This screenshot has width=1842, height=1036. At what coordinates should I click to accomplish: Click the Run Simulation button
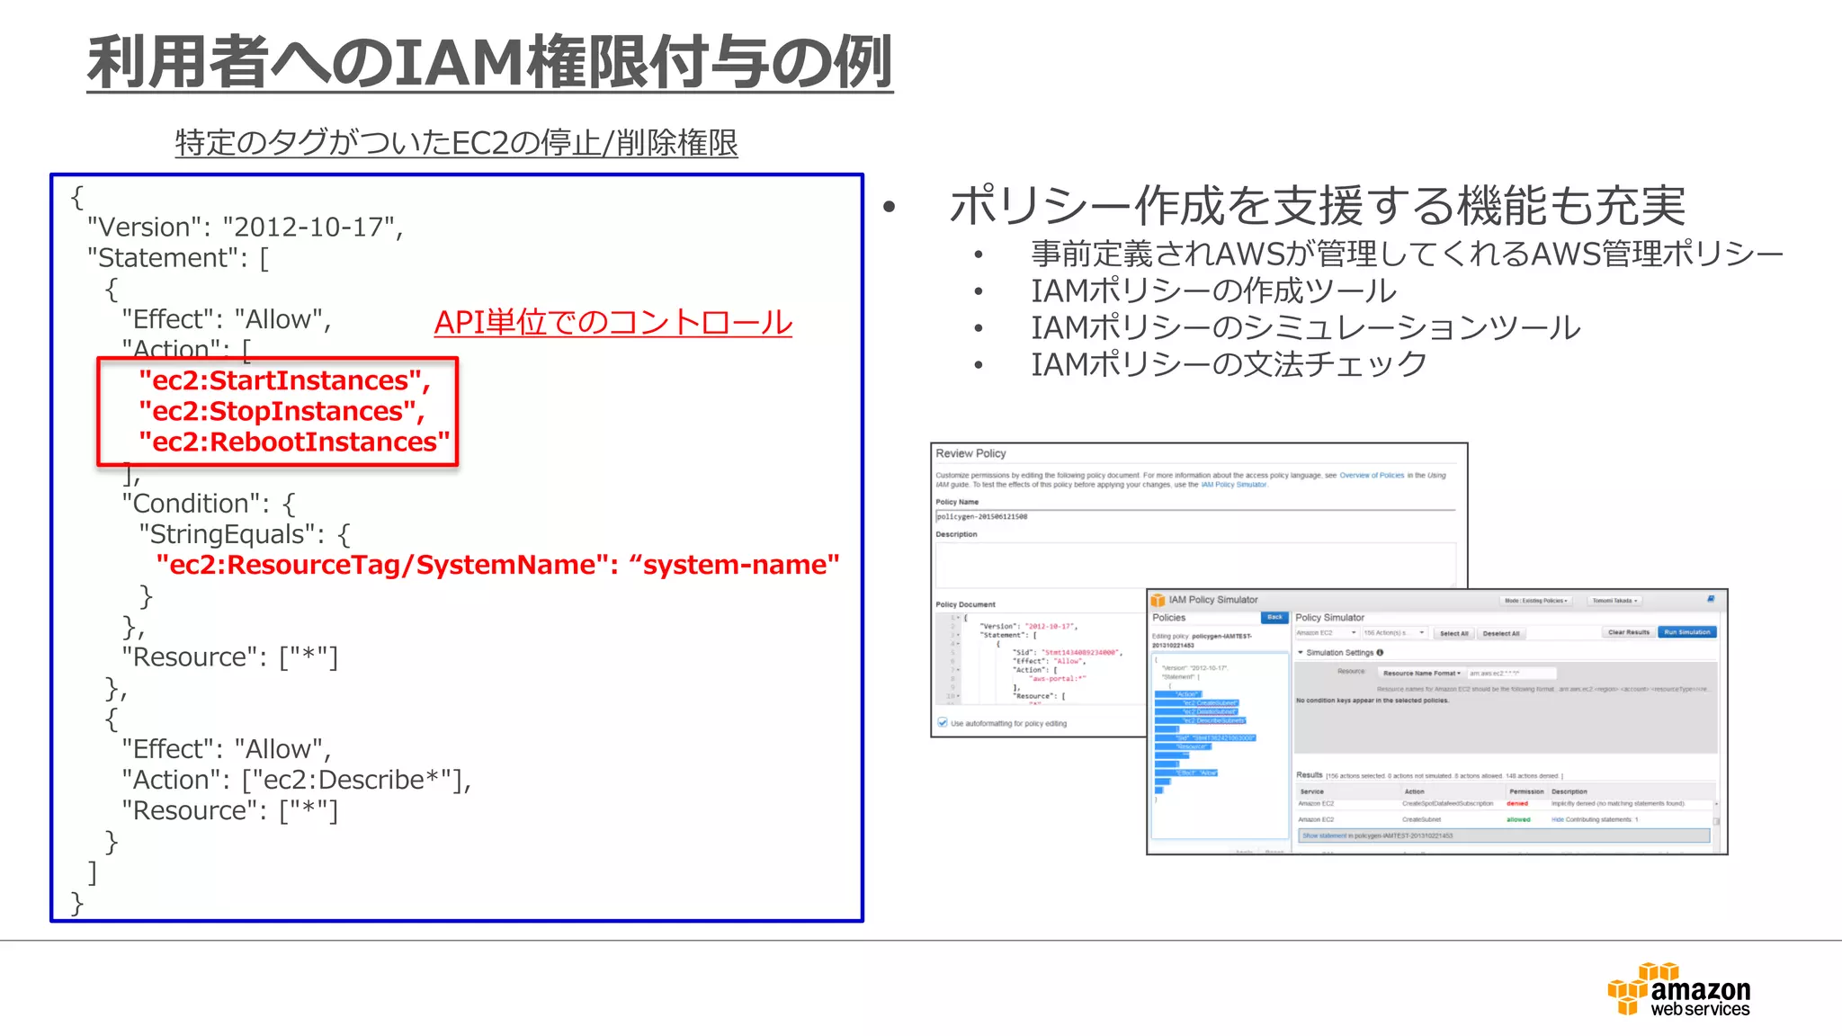click(x=1687, y=632)
